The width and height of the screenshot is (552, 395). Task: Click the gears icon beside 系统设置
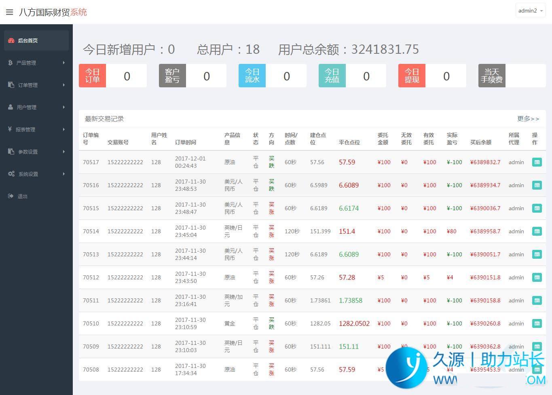pos(11,174)
